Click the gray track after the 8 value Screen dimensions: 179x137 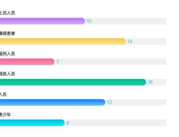pyautogui.click(x=118, y=123)
